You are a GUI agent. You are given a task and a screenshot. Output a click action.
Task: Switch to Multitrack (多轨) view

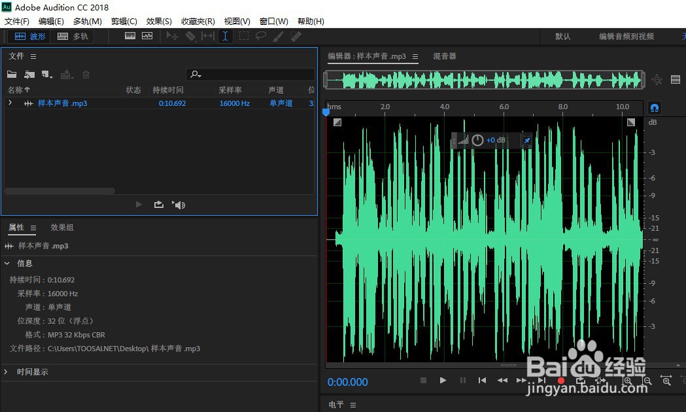73,37
